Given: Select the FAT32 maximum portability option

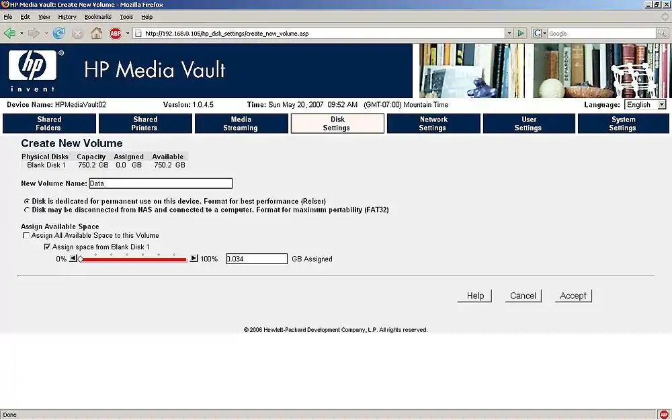Looking at the screenshot, I should 27,210.
